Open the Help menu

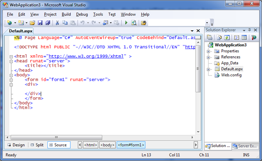pyautogui.click(x=145, y=14)
